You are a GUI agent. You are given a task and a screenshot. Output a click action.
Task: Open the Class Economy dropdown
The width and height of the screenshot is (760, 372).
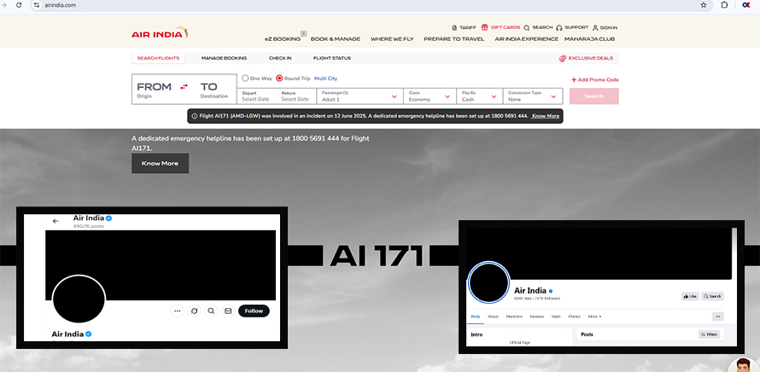coord(430,96)
